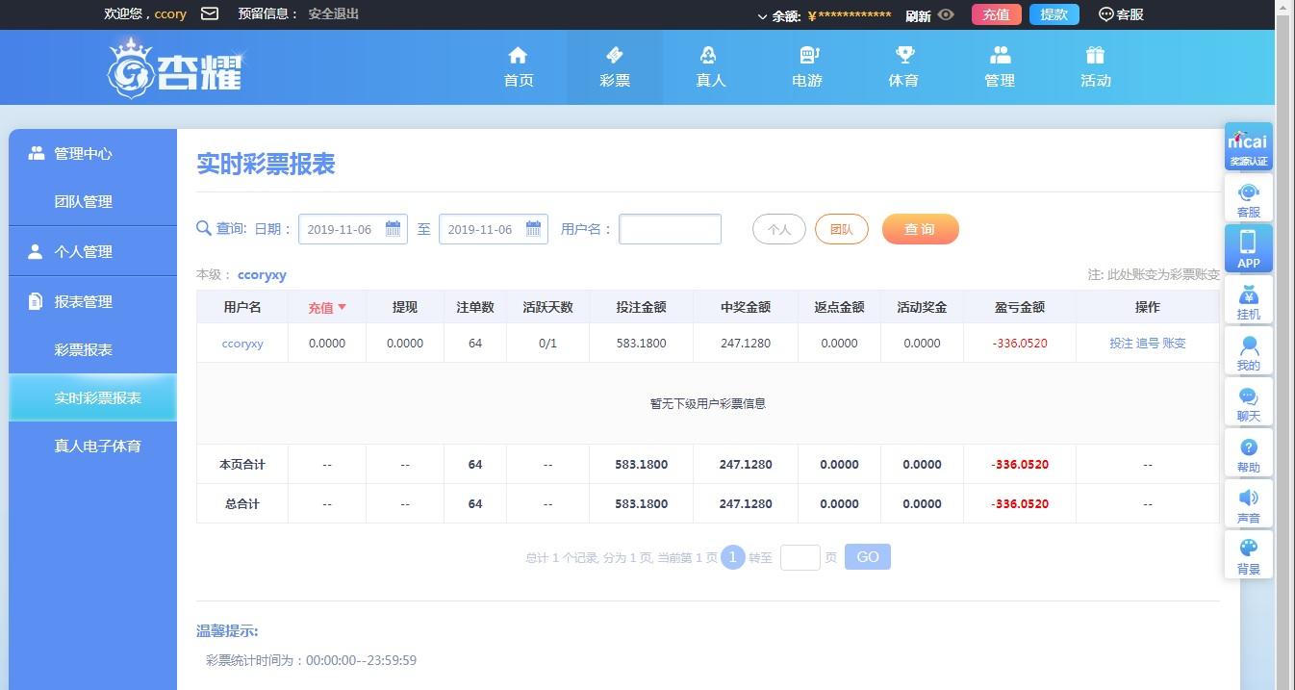This screenshot has height=690, width=1295.
Task: Click the 提款 withdraw button
Action: pos(1054,14)
